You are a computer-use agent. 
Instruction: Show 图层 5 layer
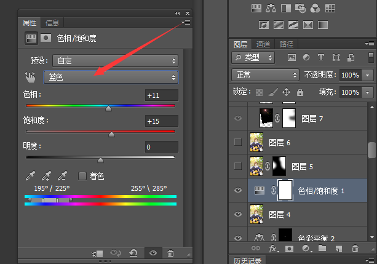[238, 166]
